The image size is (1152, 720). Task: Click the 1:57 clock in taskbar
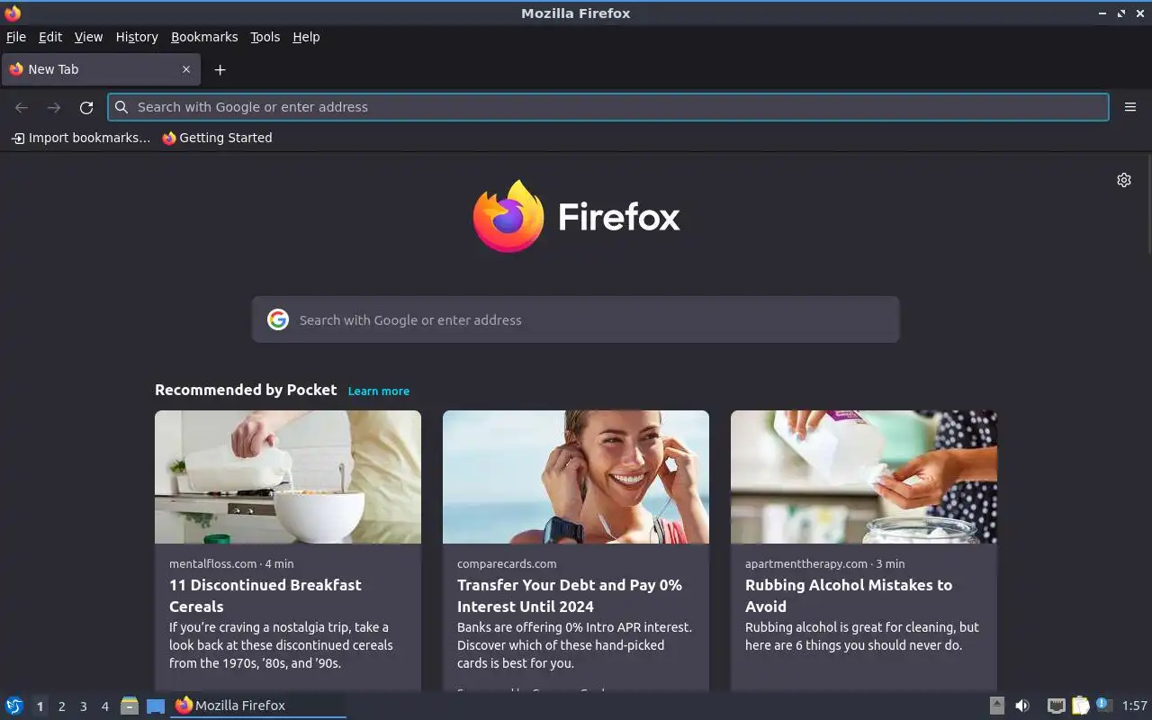pyautogui.click(x=1135, y=706)
